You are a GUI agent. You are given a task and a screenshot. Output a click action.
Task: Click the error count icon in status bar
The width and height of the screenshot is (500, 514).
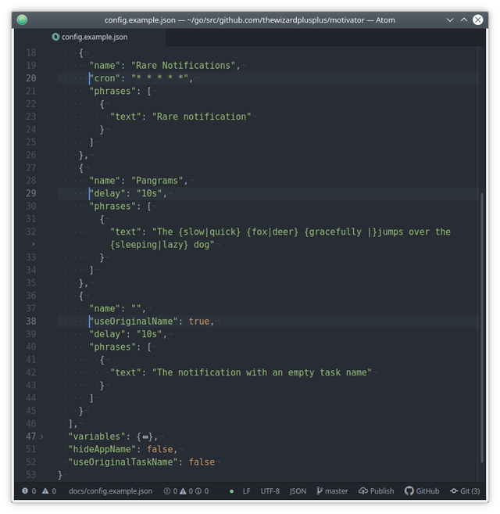coord(25,491)
